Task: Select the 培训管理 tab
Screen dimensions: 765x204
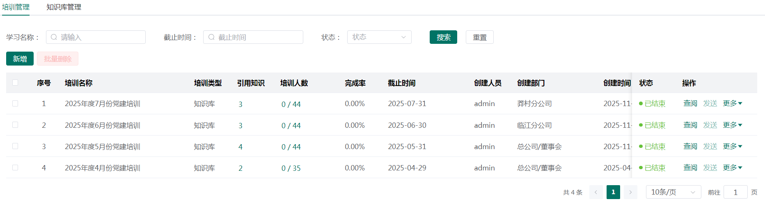Action: (x=16, y=7)
